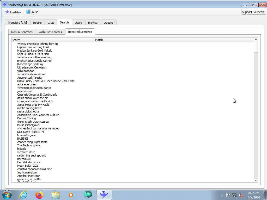Open the clock showing 8:22 PM
The width and height of the screenshot is (267, 200).
click(x=254, y=195)
